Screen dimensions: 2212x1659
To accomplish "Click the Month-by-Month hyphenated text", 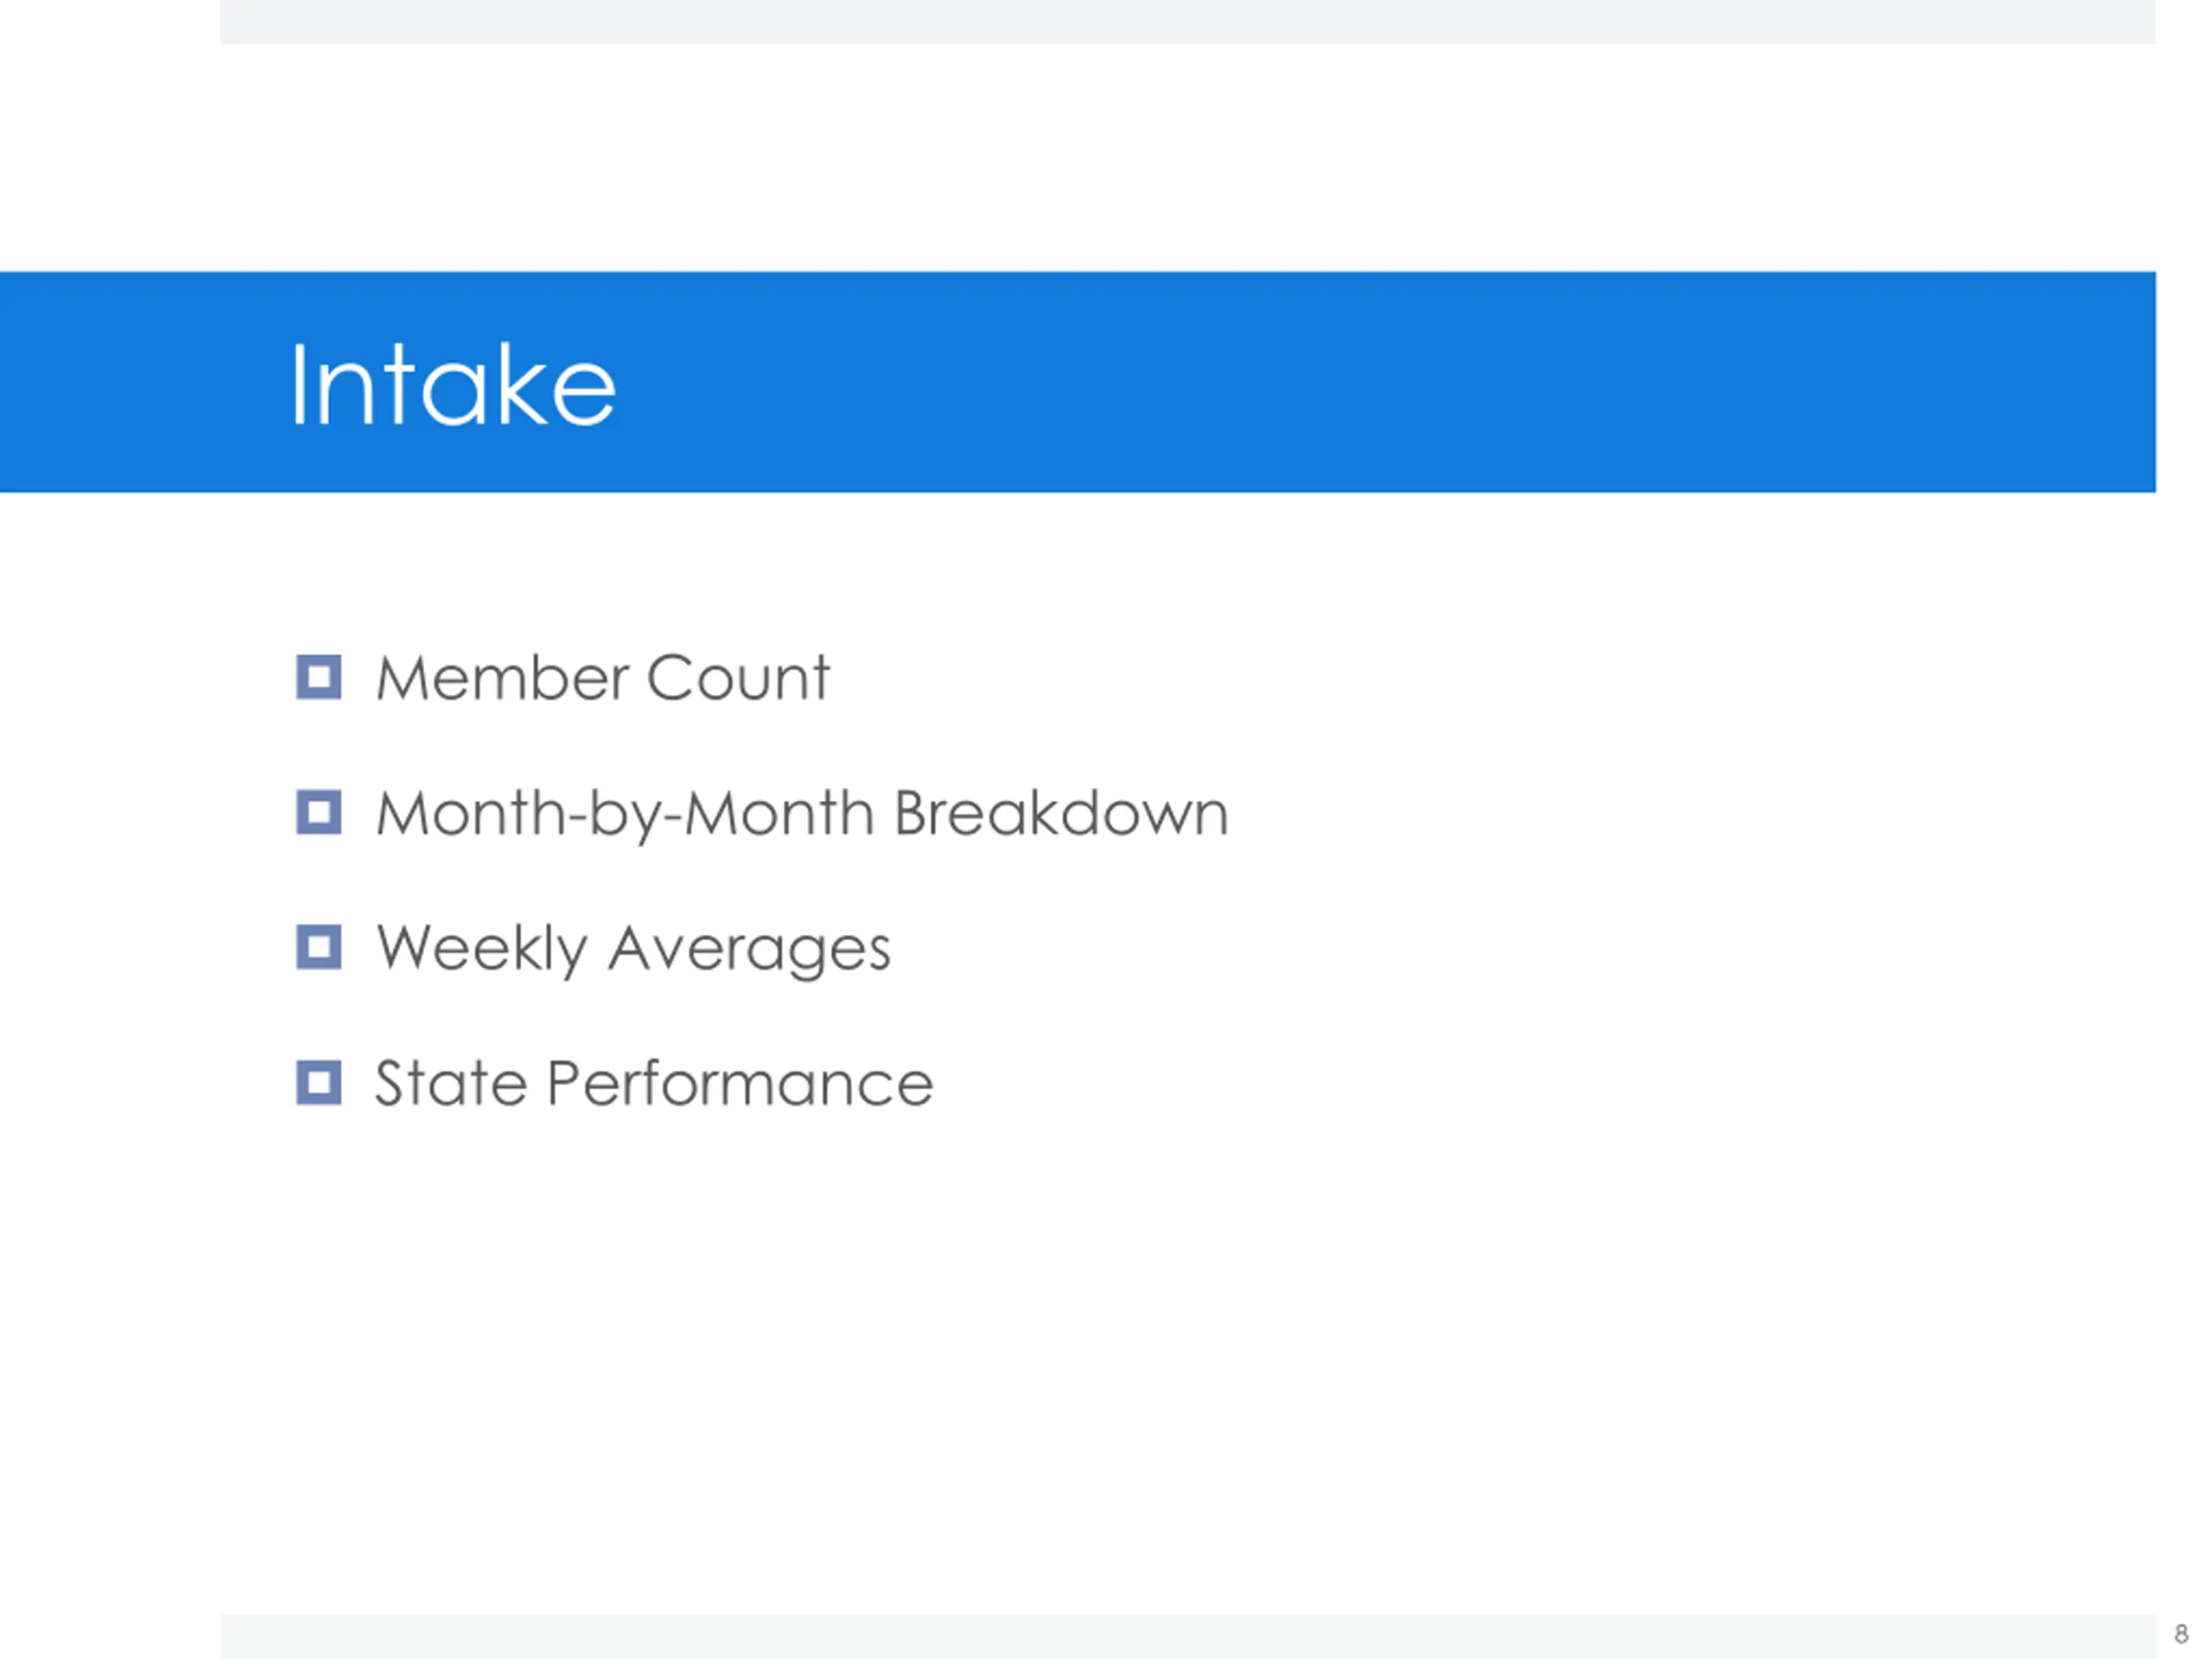I will (x=626, y=813).
